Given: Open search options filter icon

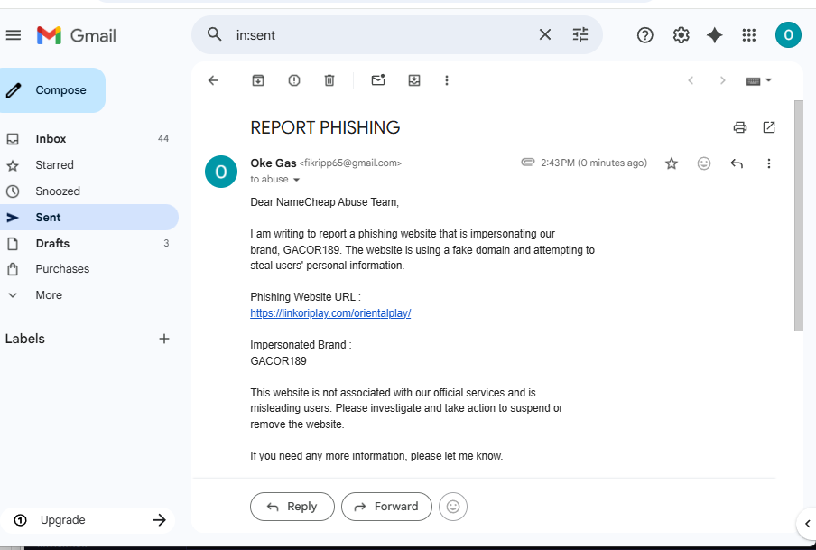Looking at the screenshot, I should [580, 35].
